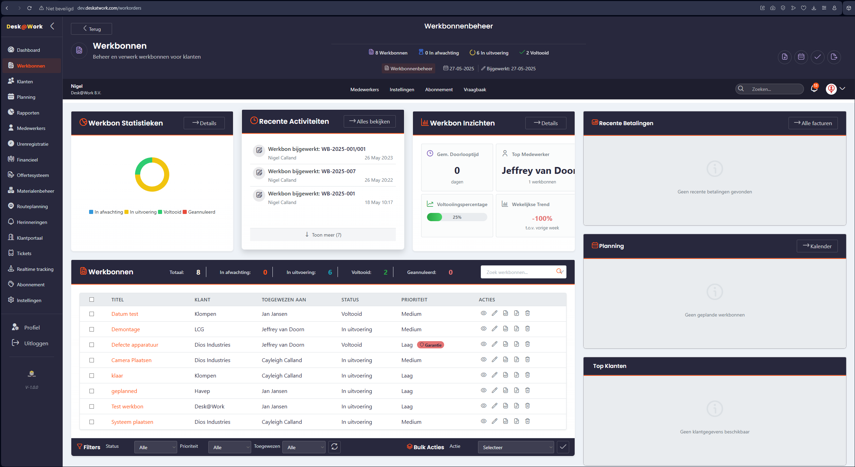Open Planning in the sidebar menu
The width and height of the screenshot is (855, 467).
(x=26, y=97)
